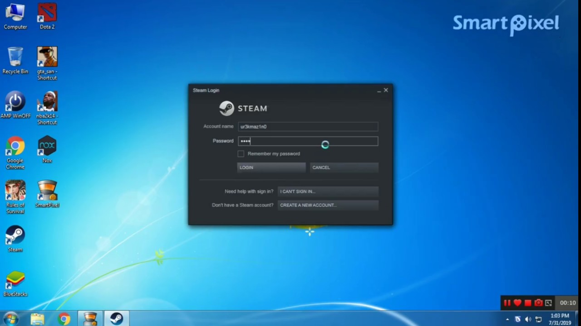Select the Recycle Bin icon

point(15,61)
